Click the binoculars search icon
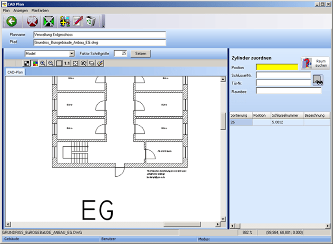333x244 pixels. tap(84, 64)
